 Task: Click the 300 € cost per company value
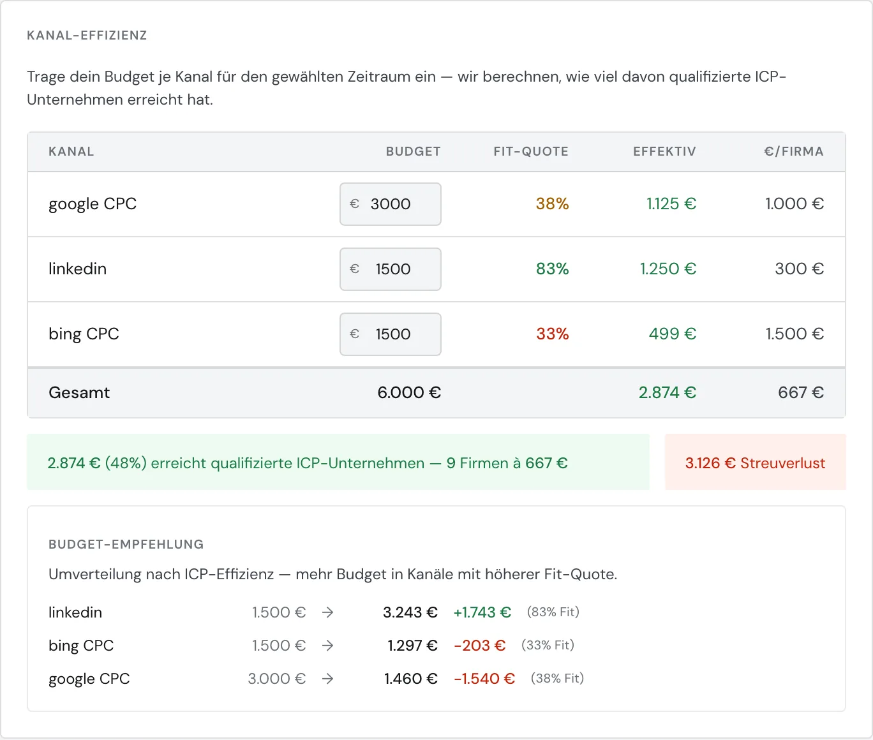(x=800, y=269)
